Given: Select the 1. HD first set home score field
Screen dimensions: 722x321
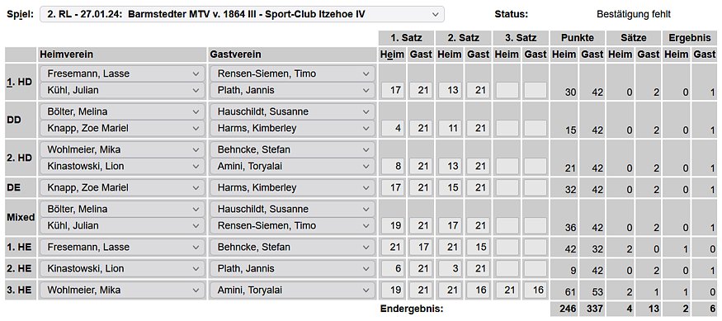Looking at the screenshot, I should (393, 90).
